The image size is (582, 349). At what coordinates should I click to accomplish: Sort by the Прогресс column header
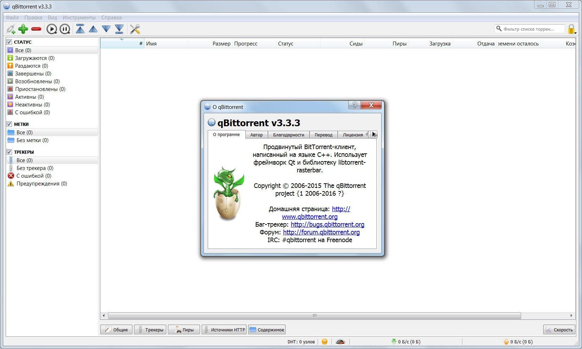[254, 43]
